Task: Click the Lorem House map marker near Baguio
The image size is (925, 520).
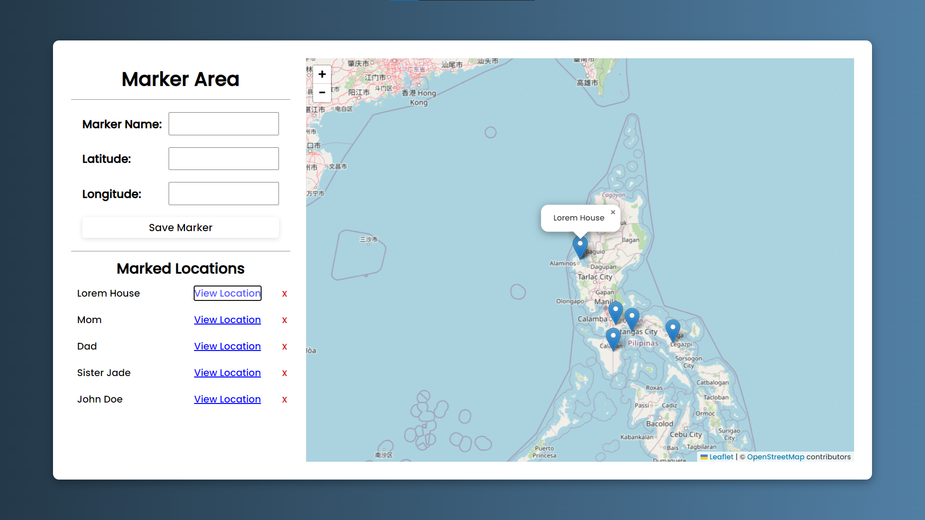Action: (580, 247)
